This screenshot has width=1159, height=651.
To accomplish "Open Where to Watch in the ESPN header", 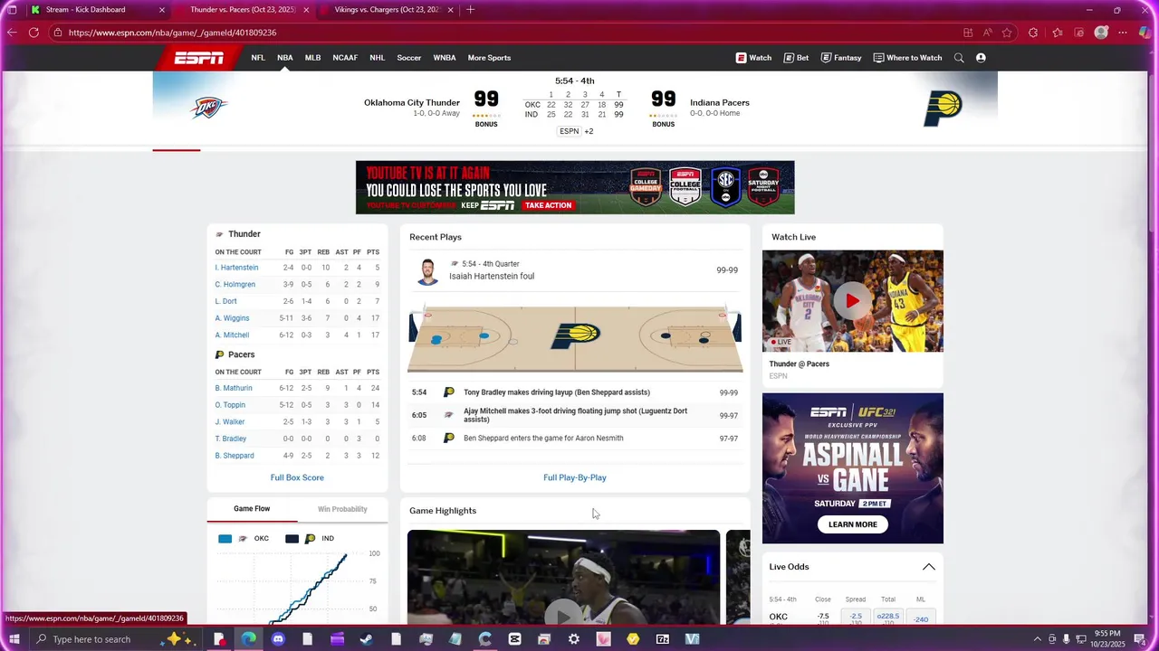I will coord(907,58).
